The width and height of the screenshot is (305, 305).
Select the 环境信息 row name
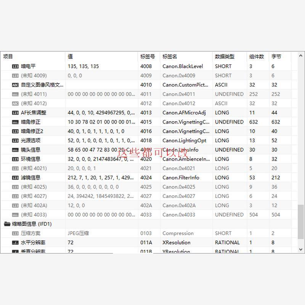(x=30, y=159)
